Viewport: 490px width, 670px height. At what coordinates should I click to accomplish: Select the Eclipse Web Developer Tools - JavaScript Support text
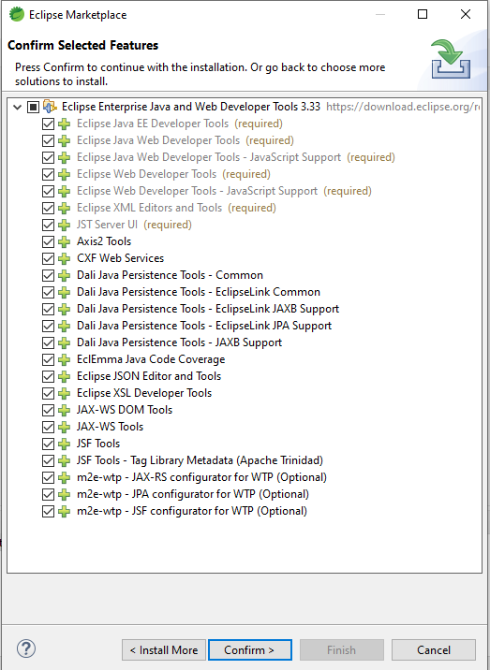(198, 191)
